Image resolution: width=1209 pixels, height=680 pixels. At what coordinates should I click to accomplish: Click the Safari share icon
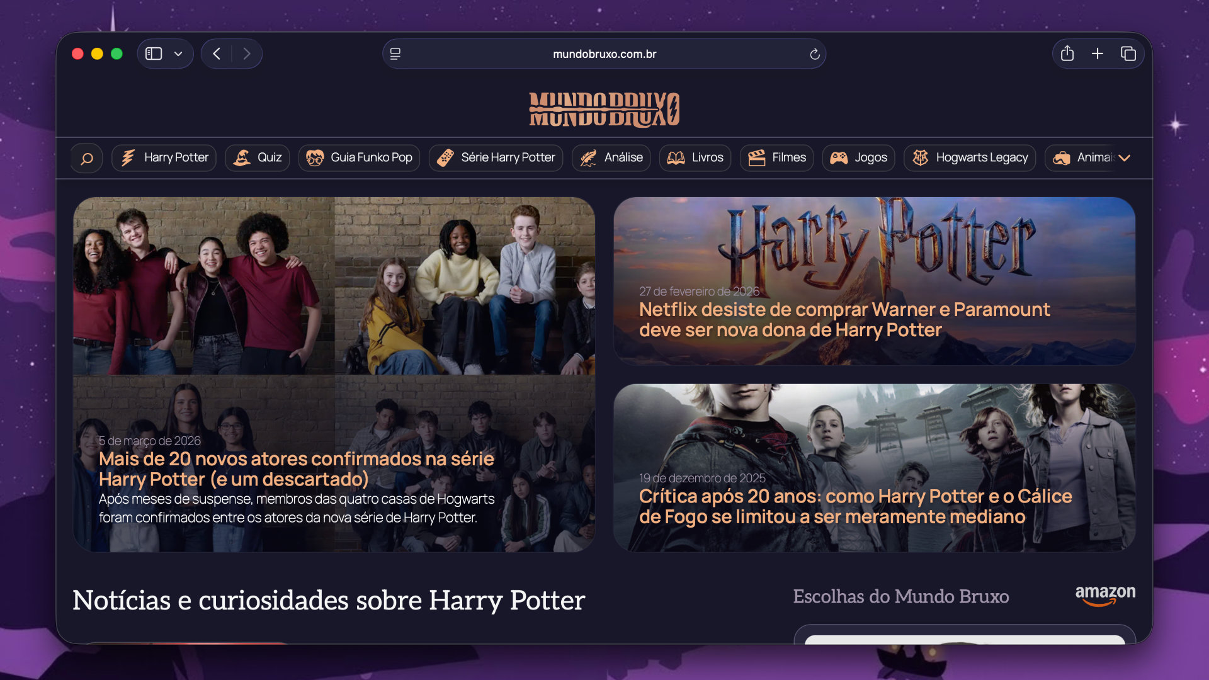coord(1067,54)
